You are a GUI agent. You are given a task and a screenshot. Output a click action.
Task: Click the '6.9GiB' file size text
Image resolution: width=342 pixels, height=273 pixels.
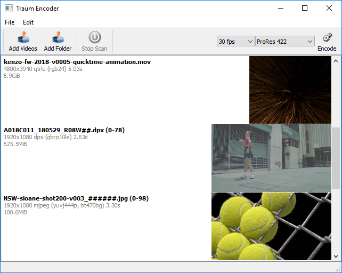12,76
